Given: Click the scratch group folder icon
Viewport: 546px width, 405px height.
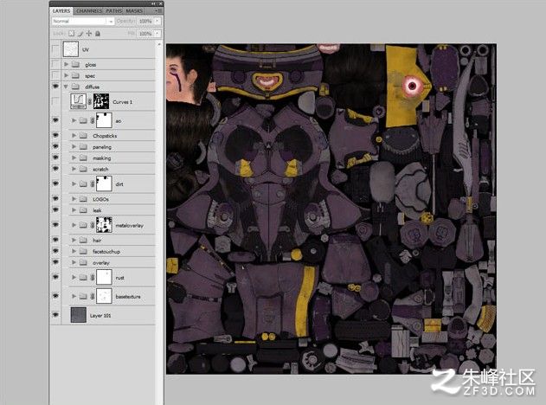Looking at the screenshot, I should pyautogui.click(x=83, y=169).
